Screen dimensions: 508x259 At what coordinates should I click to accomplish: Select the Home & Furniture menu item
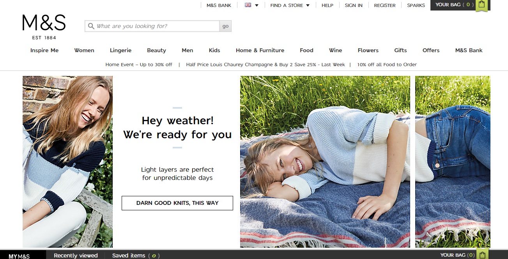click(260, 50)
